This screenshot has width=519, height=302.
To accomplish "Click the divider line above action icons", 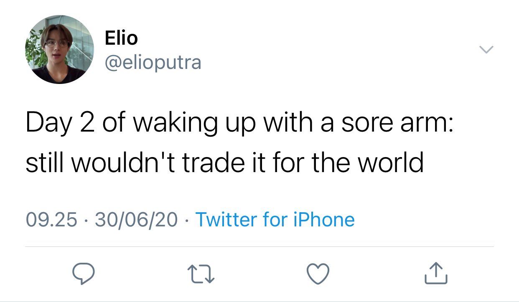I will tap(259, 247).
